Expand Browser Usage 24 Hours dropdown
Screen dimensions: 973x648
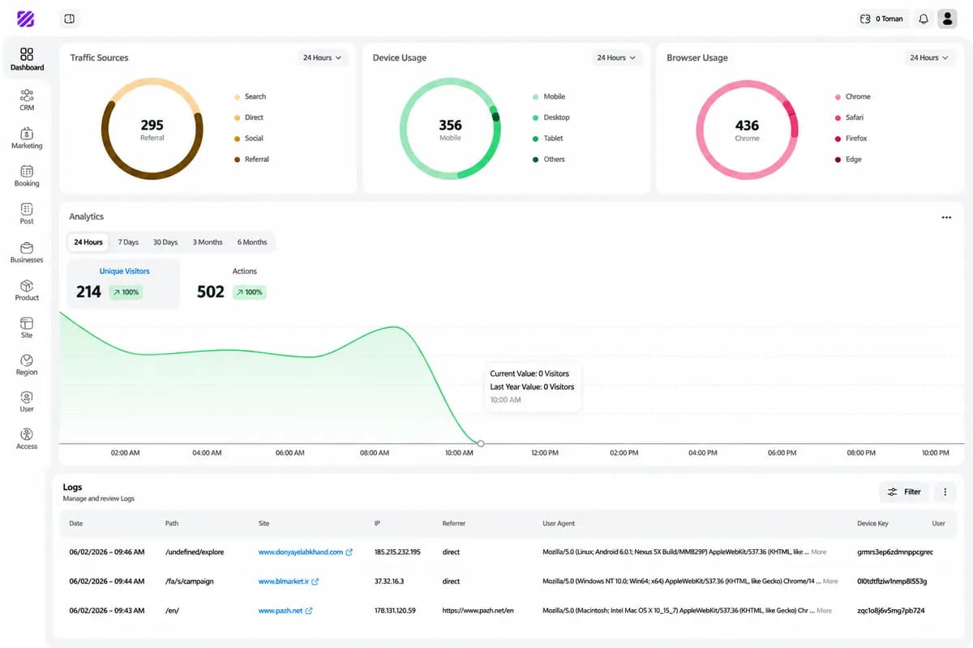pos(929,58)
